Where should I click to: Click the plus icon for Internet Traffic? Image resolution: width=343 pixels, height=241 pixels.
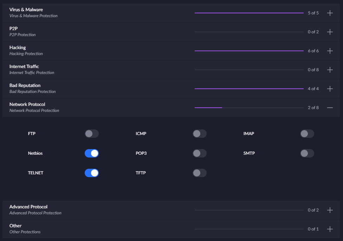pos(330,70)
